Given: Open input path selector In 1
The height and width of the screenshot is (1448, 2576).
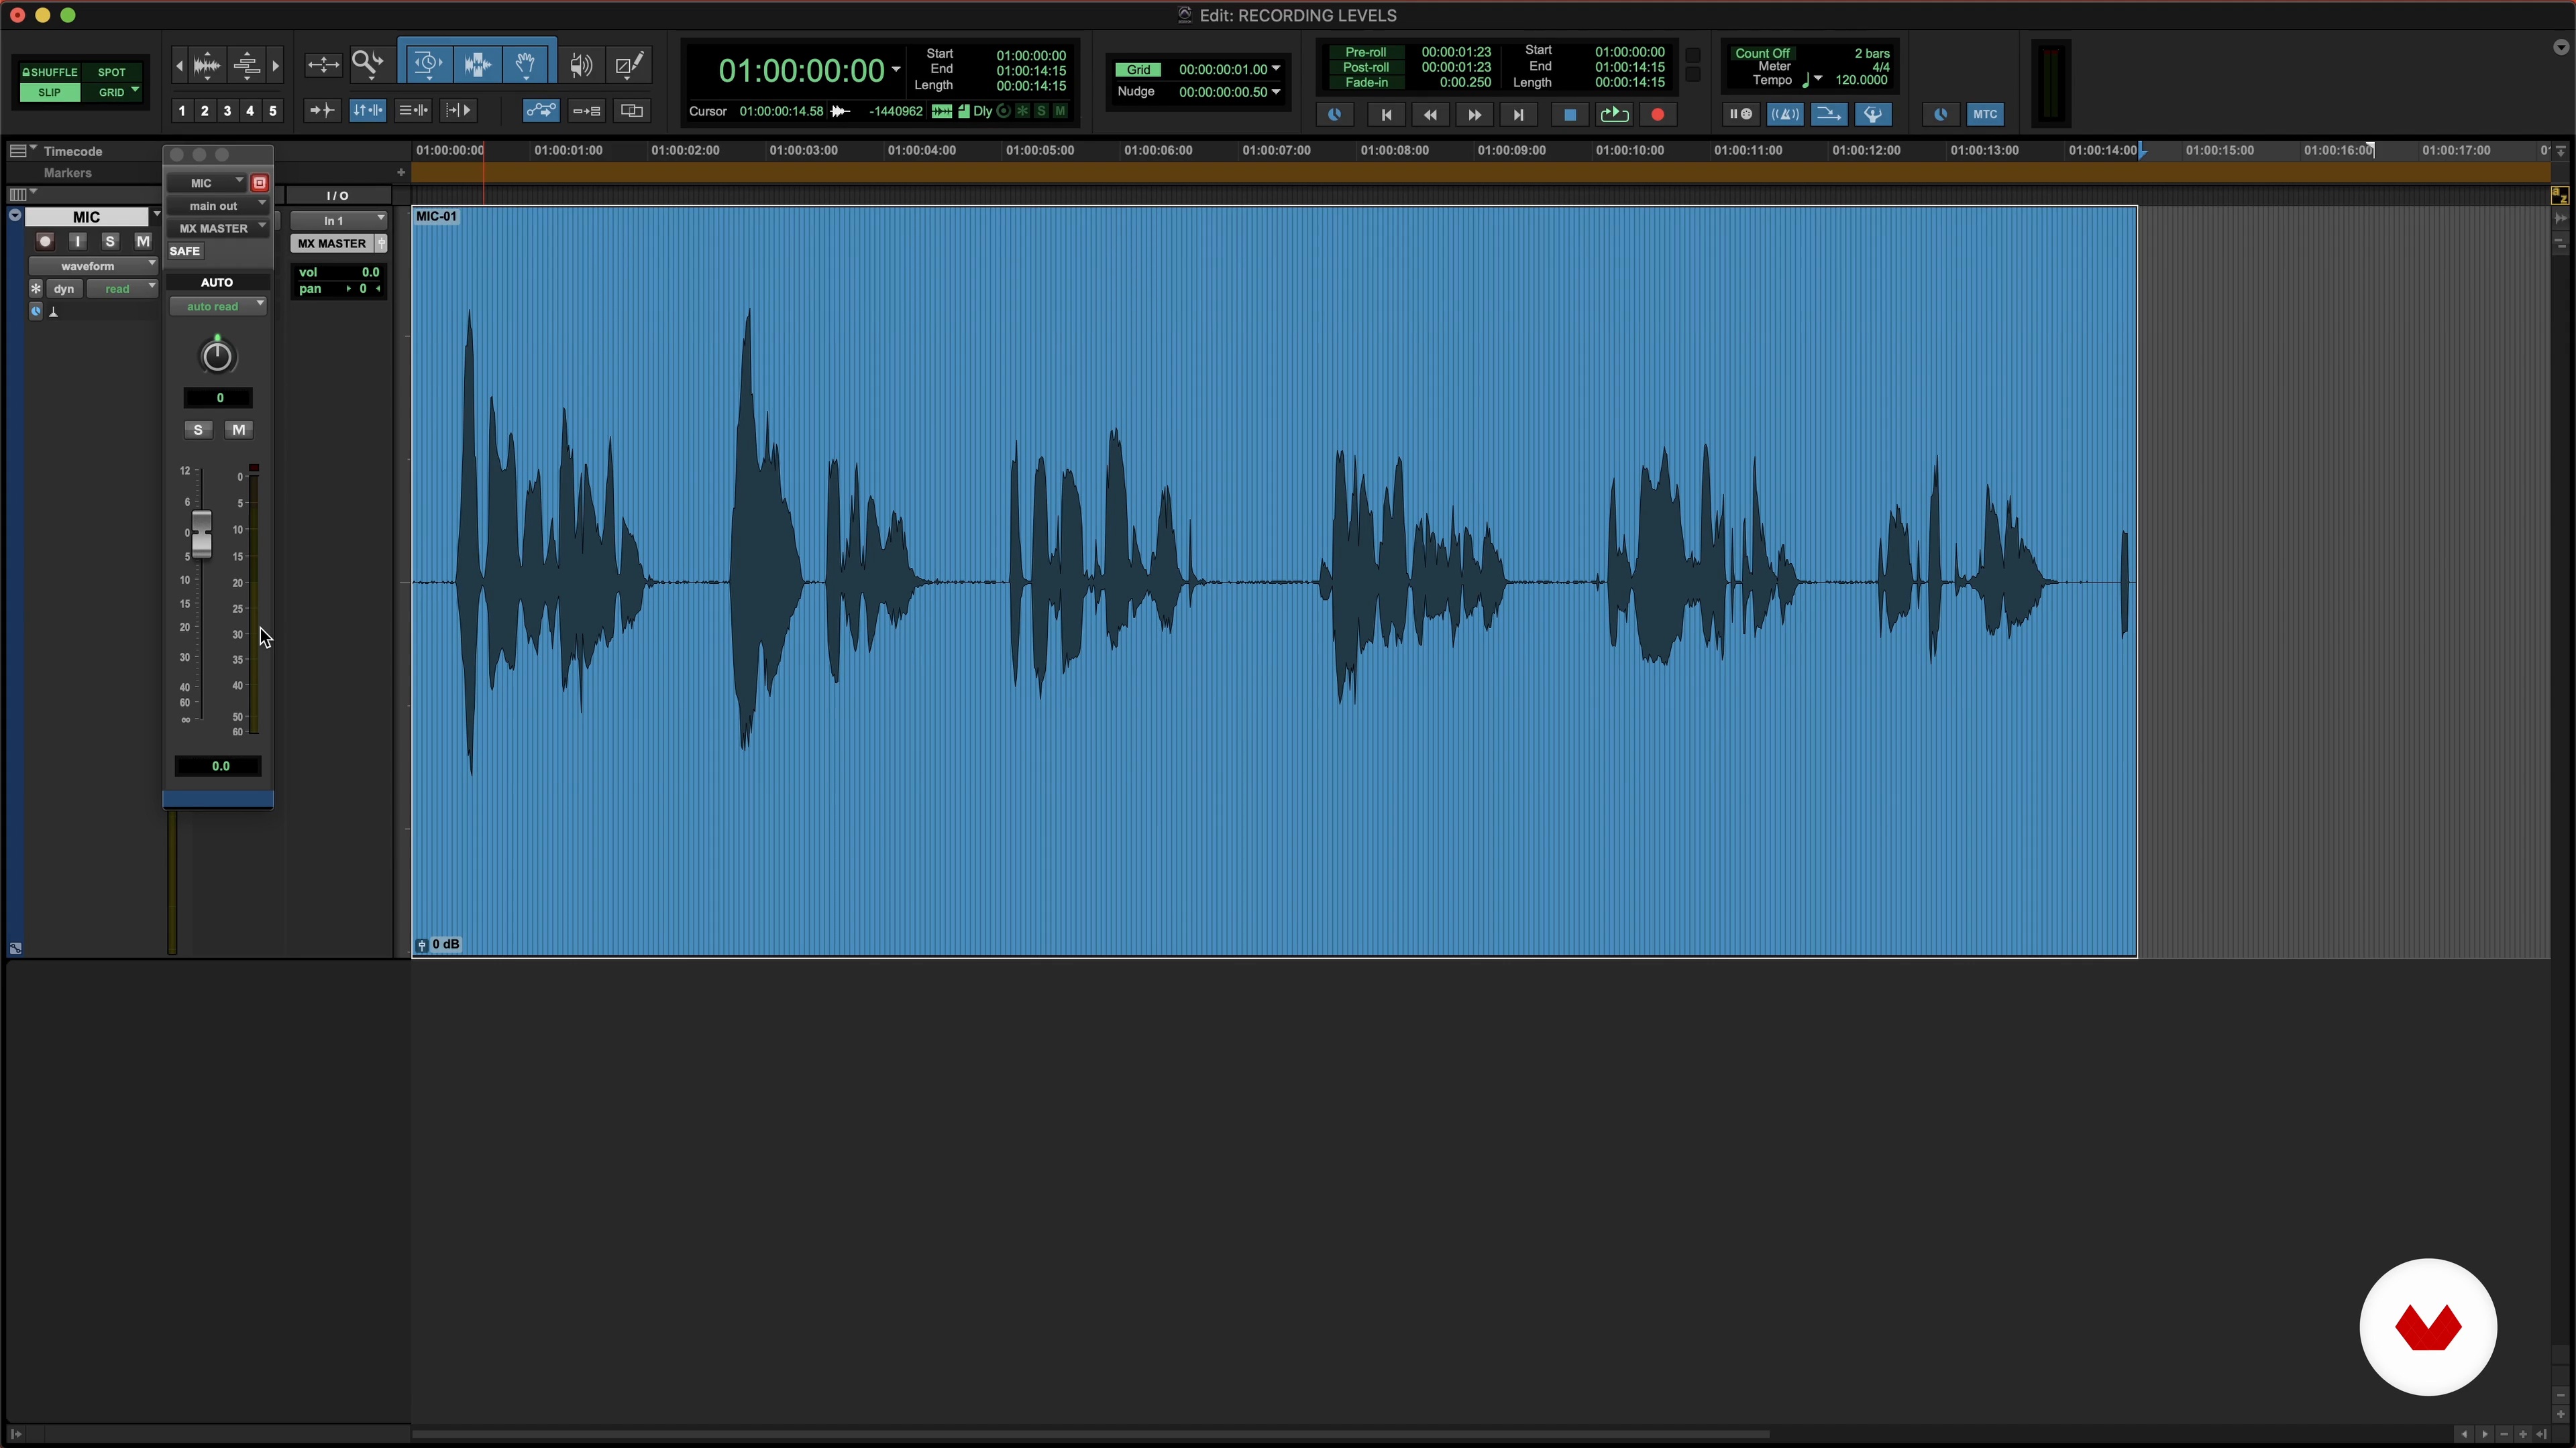Looking at the screenshot, I should coord(339,221).
